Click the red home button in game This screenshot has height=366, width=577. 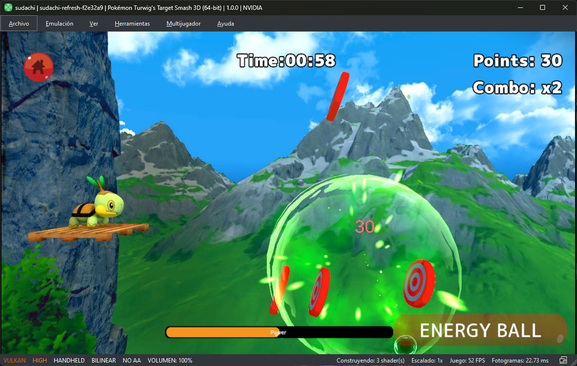[39, 67]
